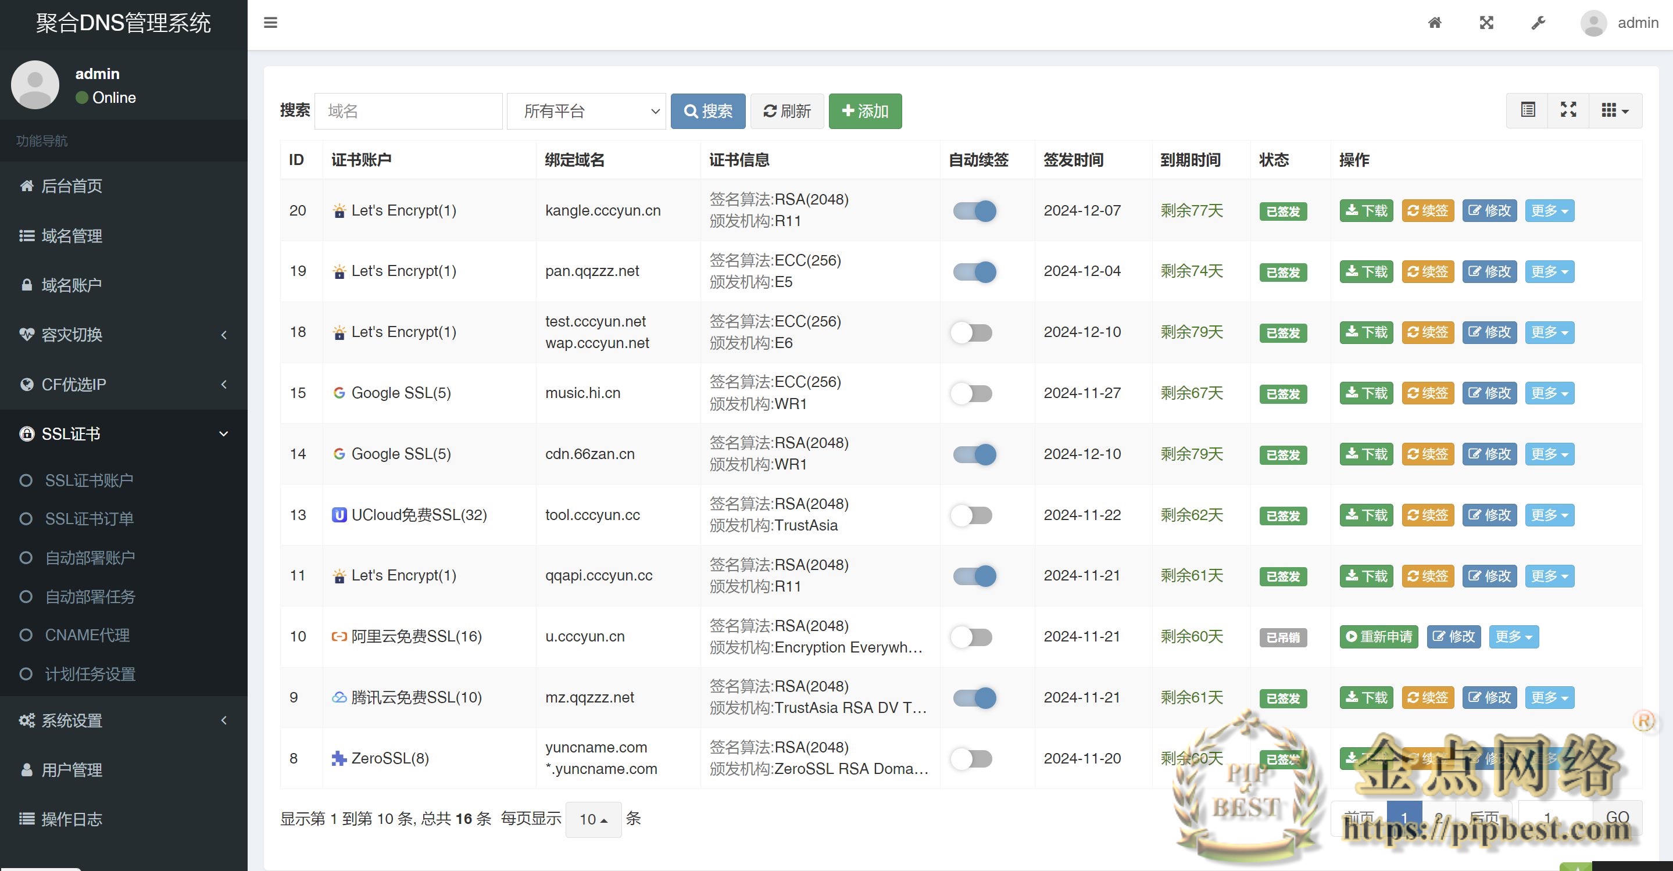Enable auto-renew for music.hi.cn
This screenshot has height=871, width=1673.
(x=973, y=393)
